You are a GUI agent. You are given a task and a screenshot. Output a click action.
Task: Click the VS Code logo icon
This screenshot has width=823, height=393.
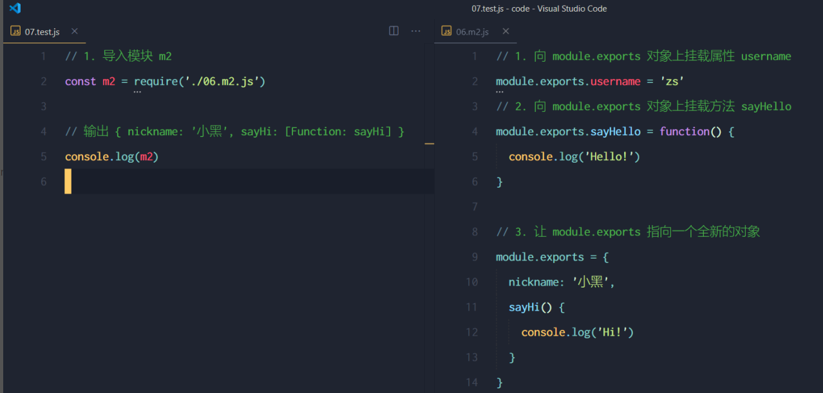15,8
